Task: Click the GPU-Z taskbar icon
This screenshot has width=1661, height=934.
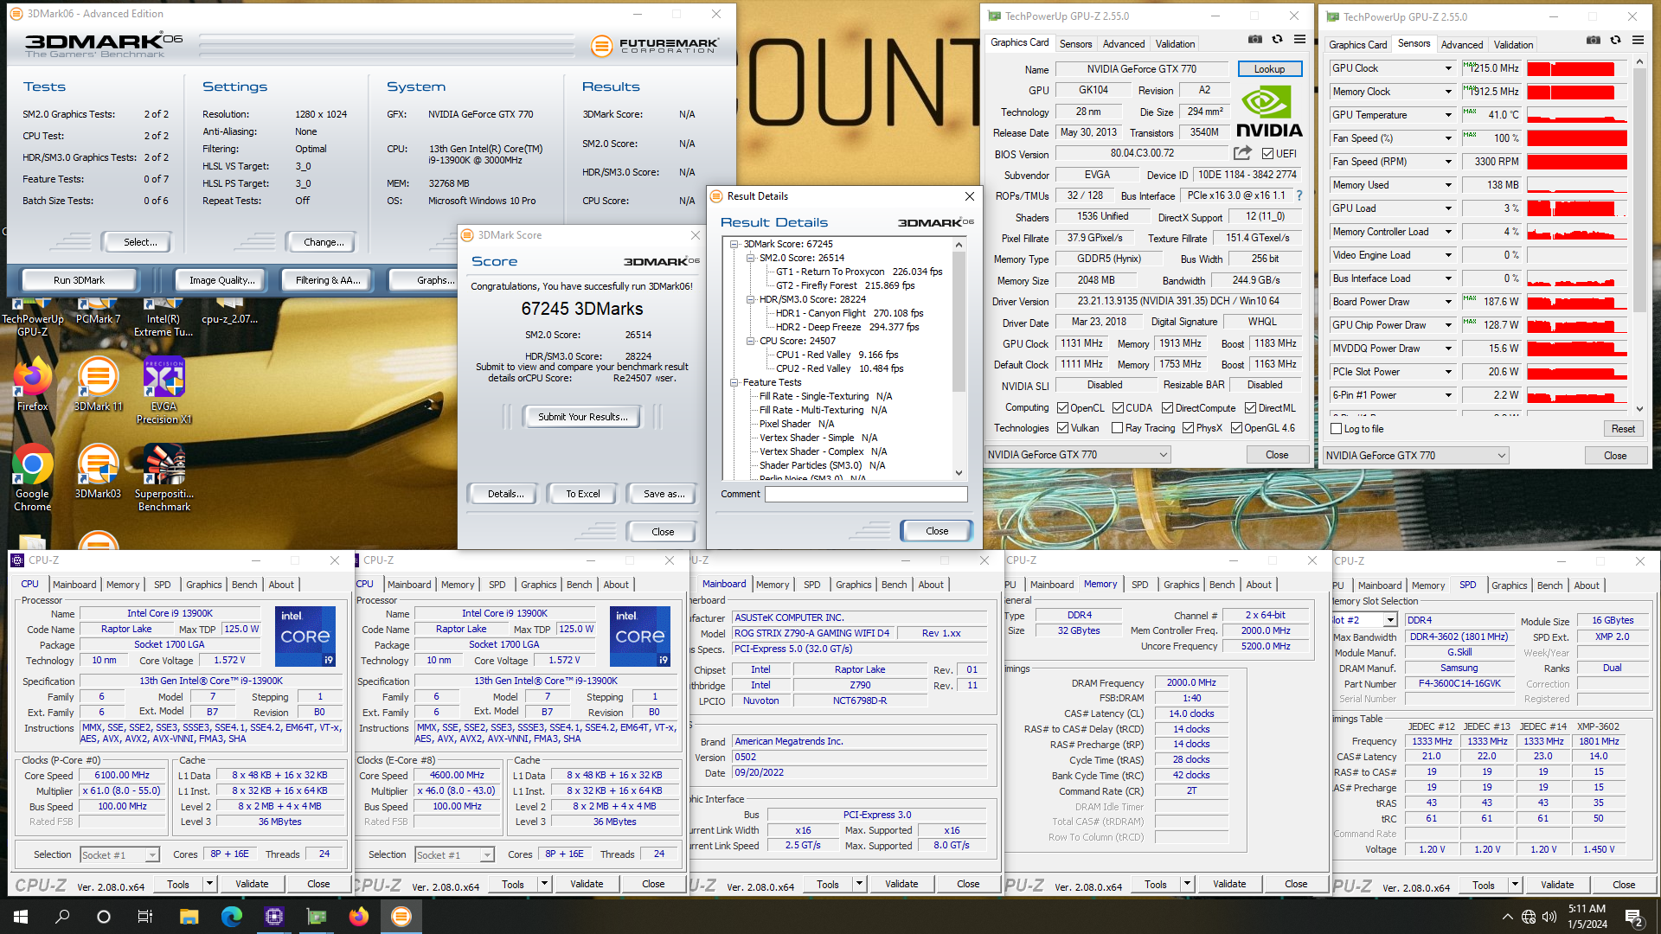Action: point(317,917)
